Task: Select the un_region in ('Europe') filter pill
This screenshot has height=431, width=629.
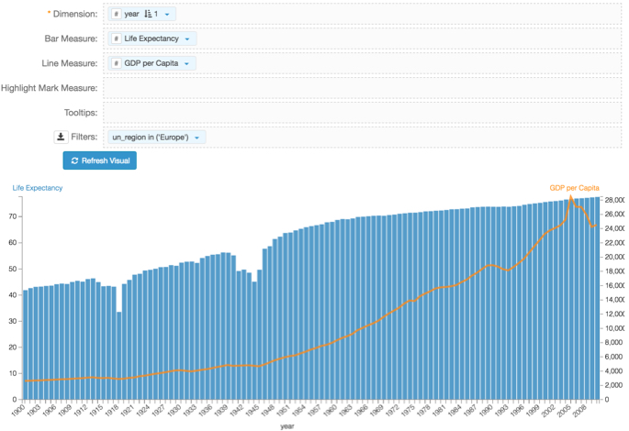Action: click(x=150, y=138)
